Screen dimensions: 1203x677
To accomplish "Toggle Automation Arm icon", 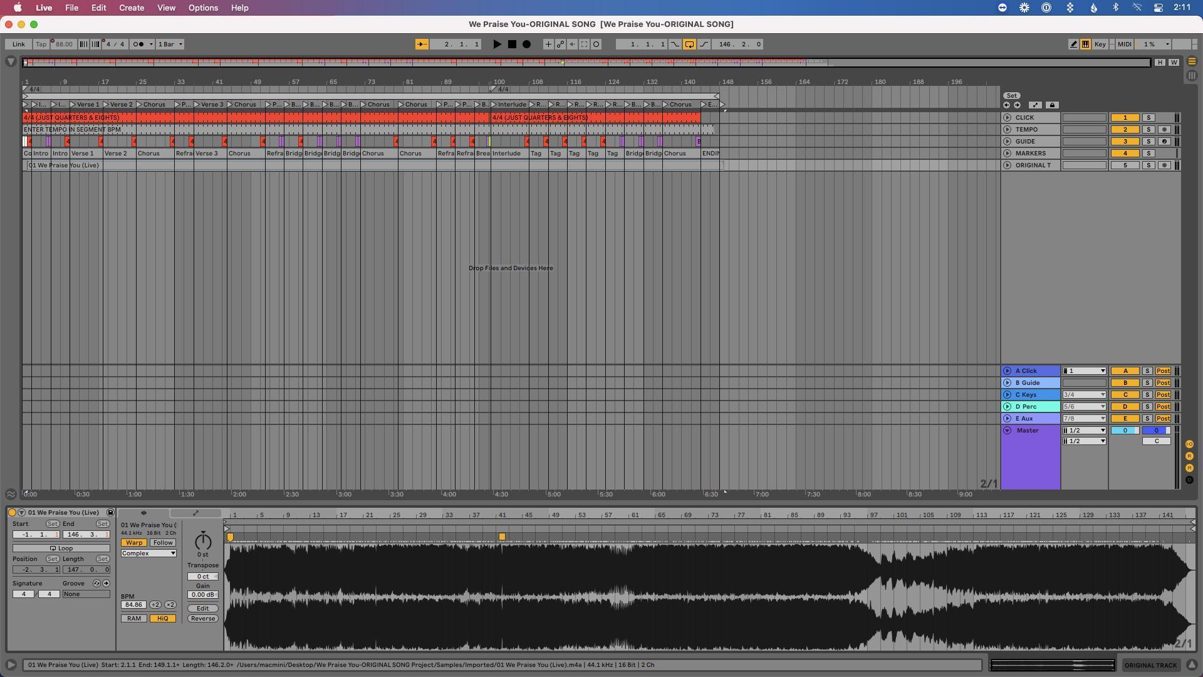I will (x=560, y=45).
